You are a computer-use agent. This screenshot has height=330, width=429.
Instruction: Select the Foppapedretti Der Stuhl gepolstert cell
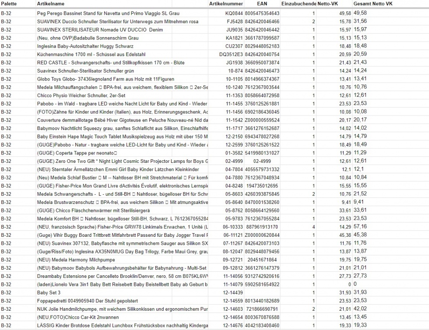(88, 301)
